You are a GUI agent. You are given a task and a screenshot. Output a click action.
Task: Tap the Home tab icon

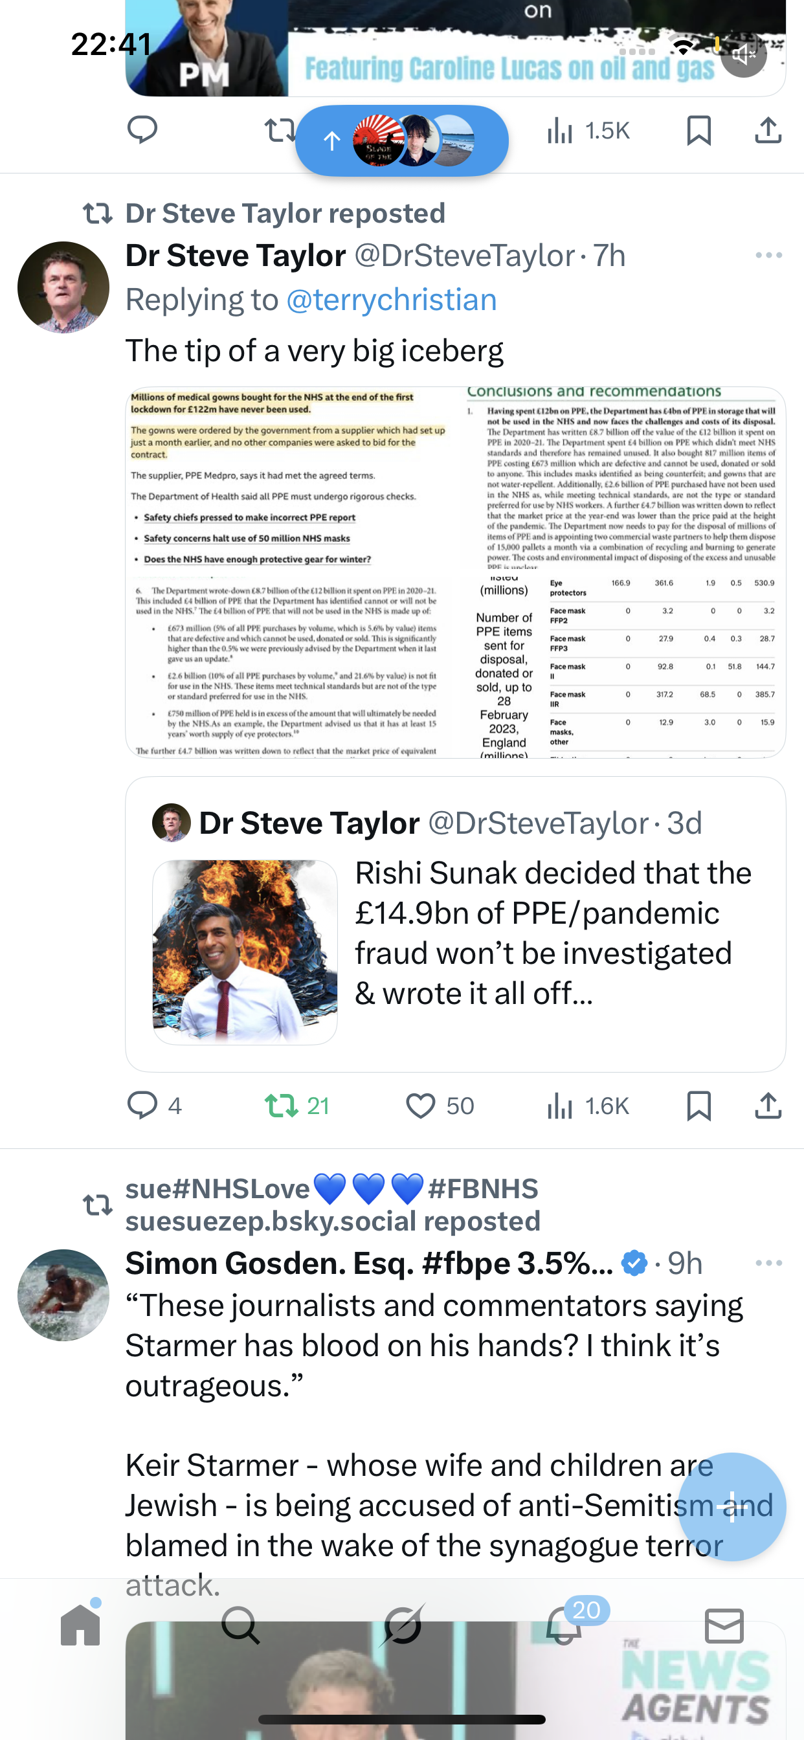[80, 1625]
